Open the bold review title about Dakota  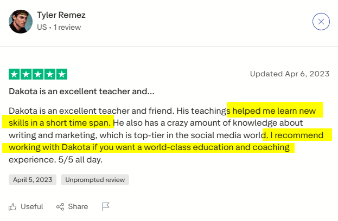click(81, 91)
